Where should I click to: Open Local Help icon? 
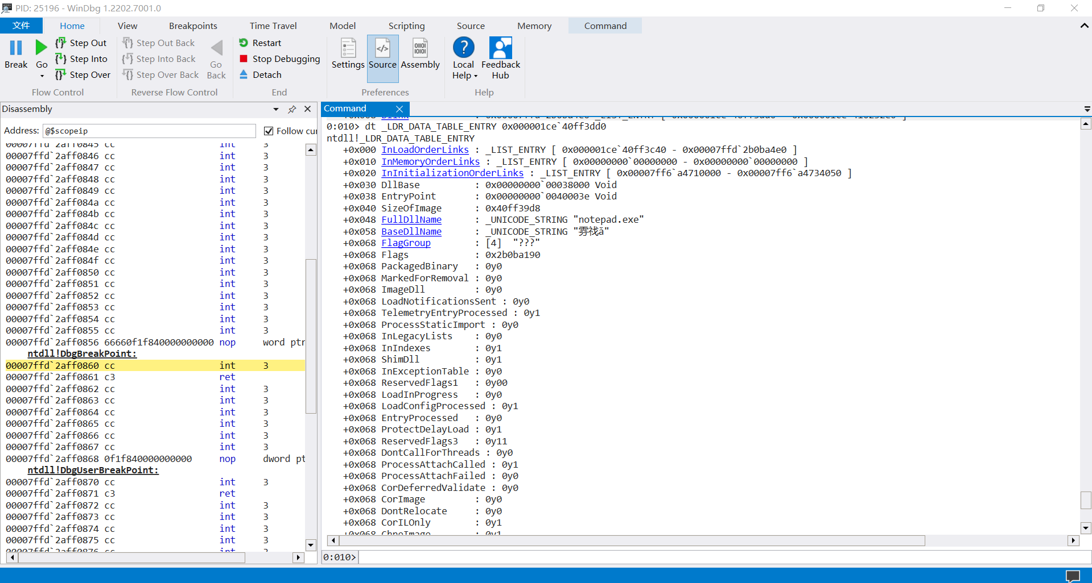pyautogui.click(x=463, y=48)
